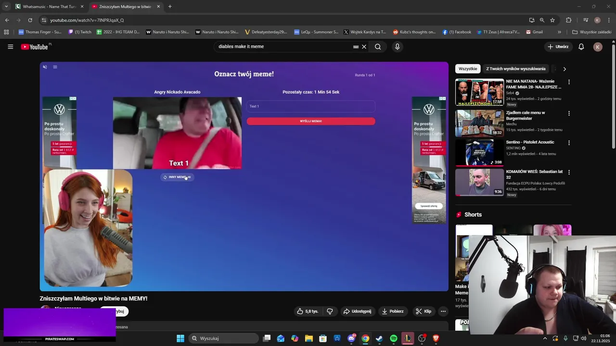Click INNY MEME refresh button
This screenshot has height=346, width=616.
pyautogui.click(x=177, y=177)
